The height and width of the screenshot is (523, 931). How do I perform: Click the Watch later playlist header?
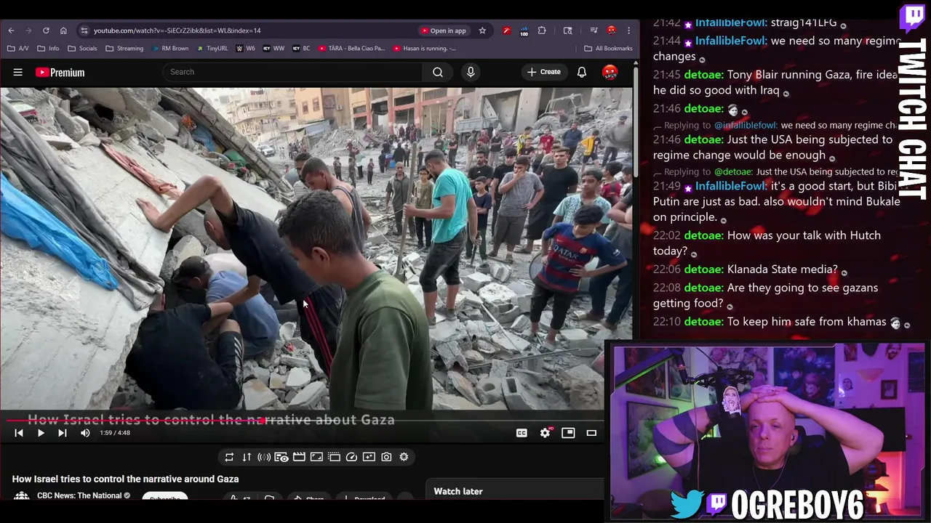pos(458,492)
